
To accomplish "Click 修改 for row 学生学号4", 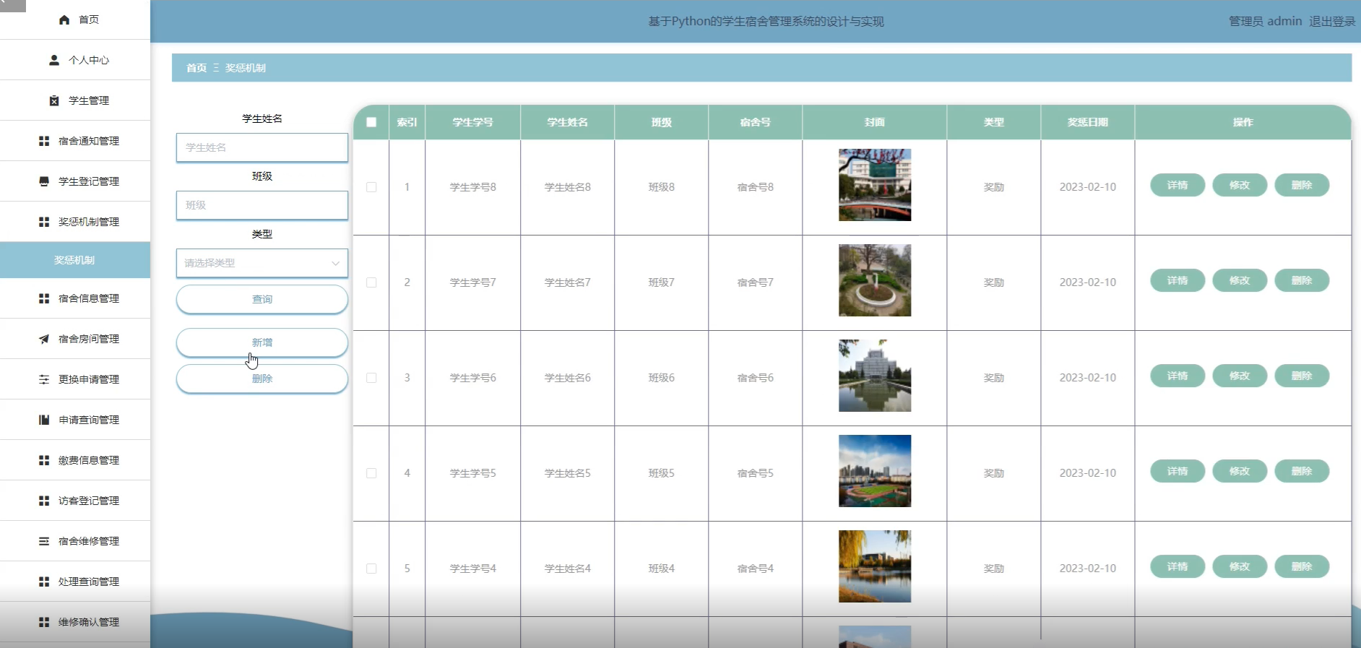I will [1240, 566].
